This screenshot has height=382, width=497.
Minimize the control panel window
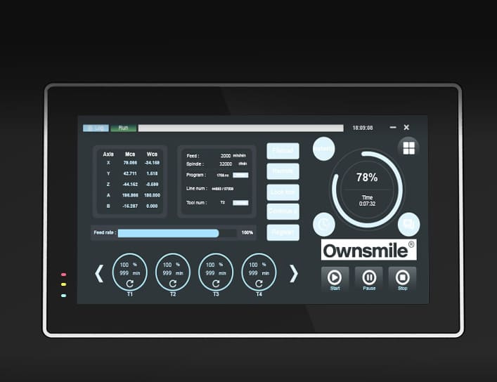393,127
